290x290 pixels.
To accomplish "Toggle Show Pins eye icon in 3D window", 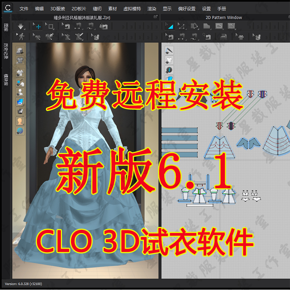I will click(20, 83).
